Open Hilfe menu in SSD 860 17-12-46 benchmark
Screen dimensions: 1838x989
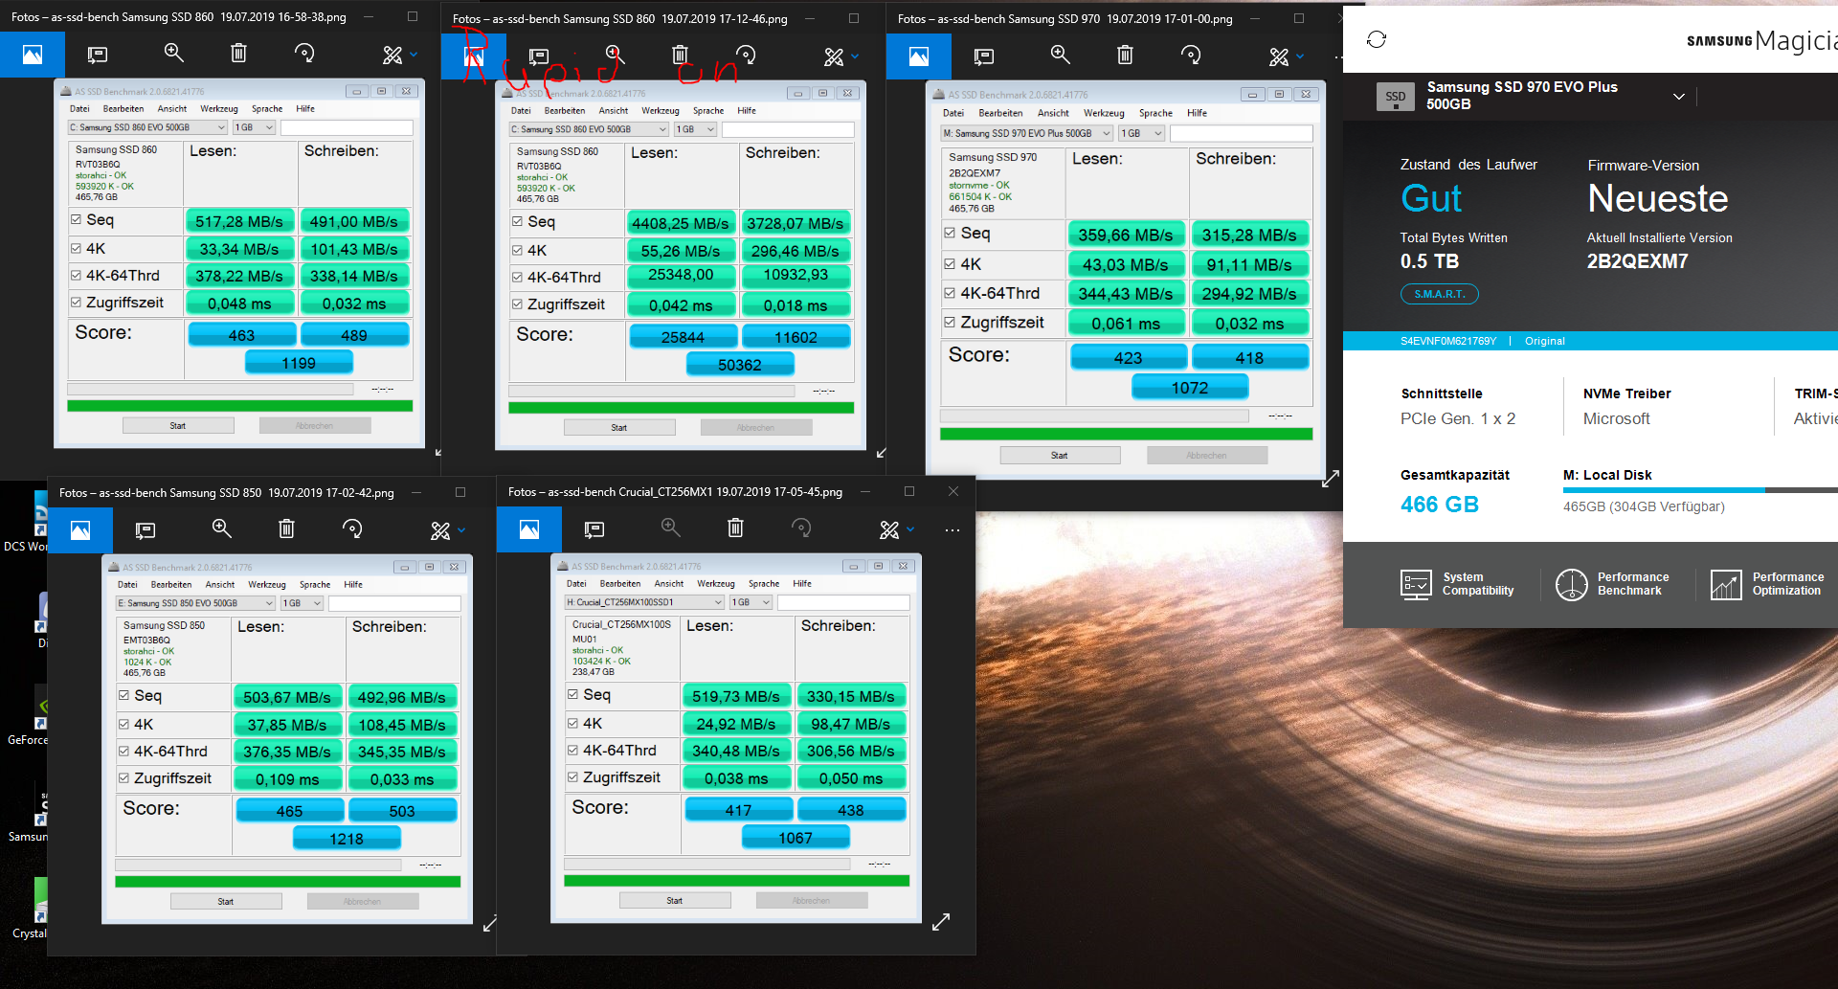pyautogui.click(x=747, y=111)
